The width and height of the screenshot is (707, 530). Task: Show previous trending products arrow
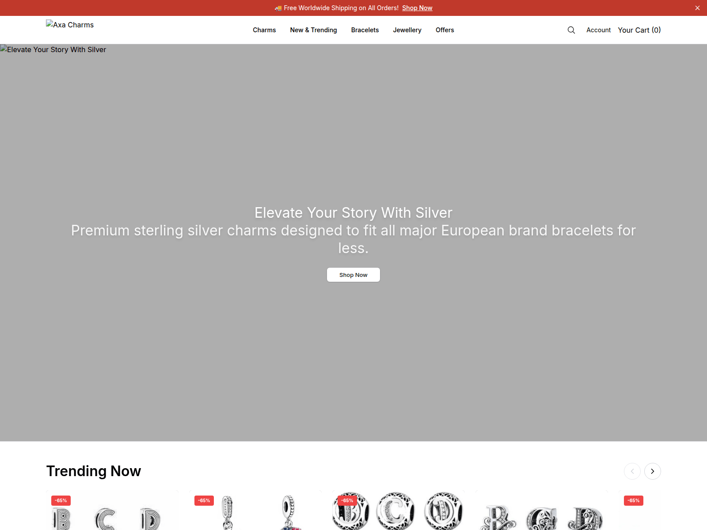[632, 471]
